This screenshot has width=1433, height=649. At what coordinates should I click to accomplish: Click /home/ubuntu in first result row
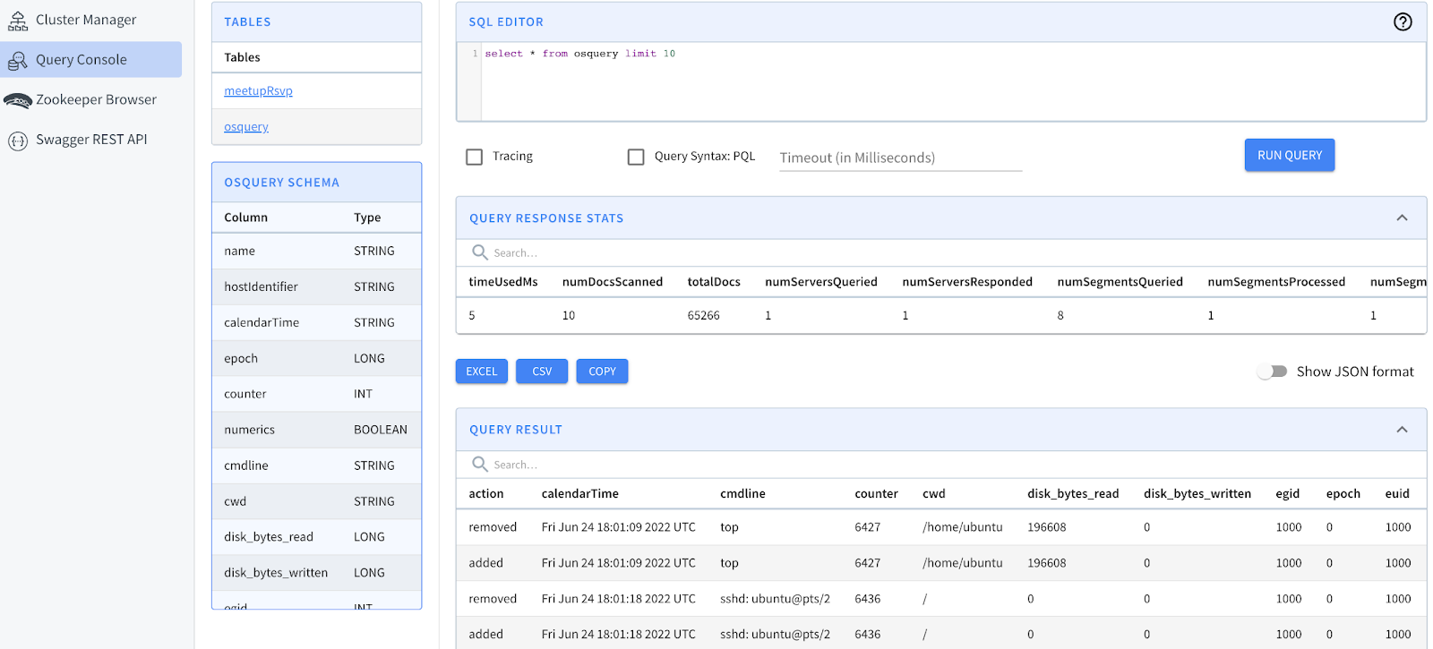(x=963, y=528)
